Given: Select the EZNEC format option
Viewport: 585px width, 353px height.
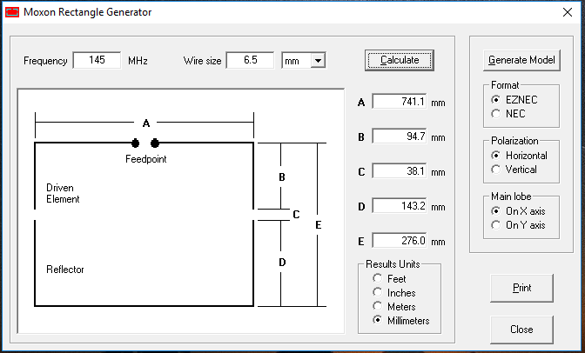Looking at the screenshot, I should [x=497, y=100].
